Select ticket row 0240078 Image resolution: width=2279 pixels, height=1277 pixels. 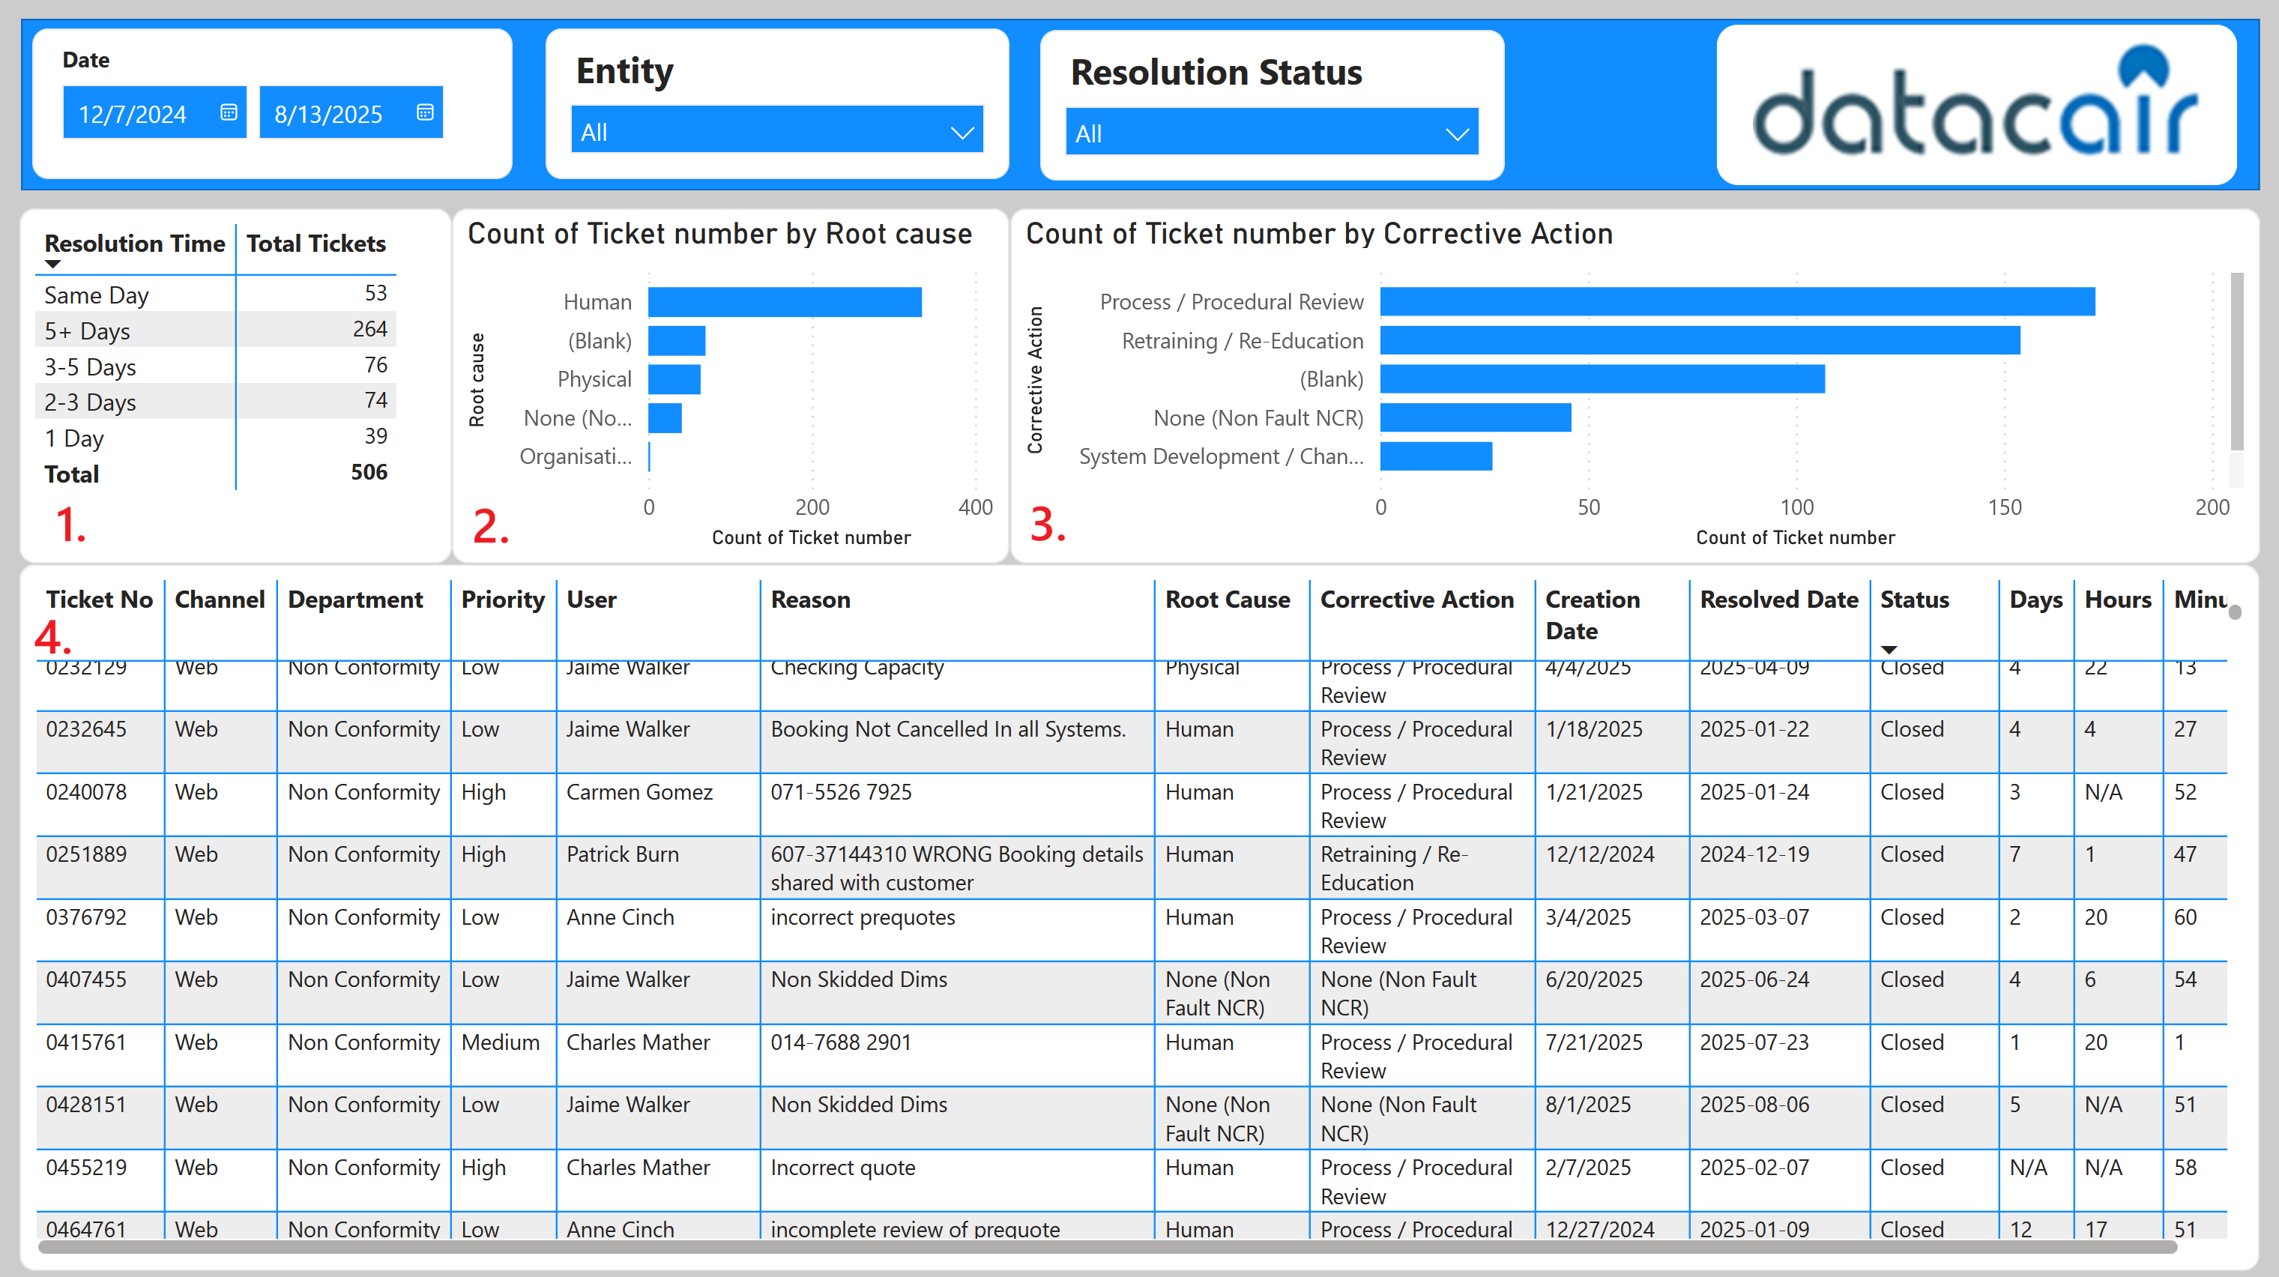tap(86, 792)
